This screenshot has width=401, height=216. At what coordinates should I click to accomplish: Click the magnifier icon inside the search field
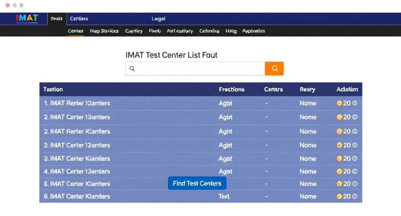[x=132, y=68]
